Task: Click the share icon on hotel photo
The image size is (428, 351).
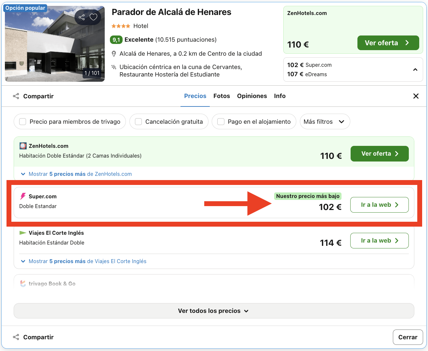Action: pos(82,17)
